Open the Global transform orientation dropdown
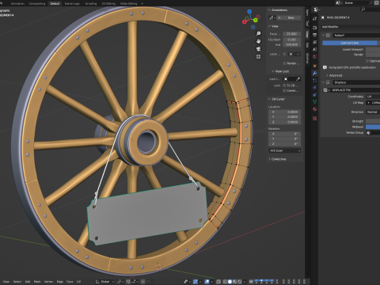 [x=105, y=282]
